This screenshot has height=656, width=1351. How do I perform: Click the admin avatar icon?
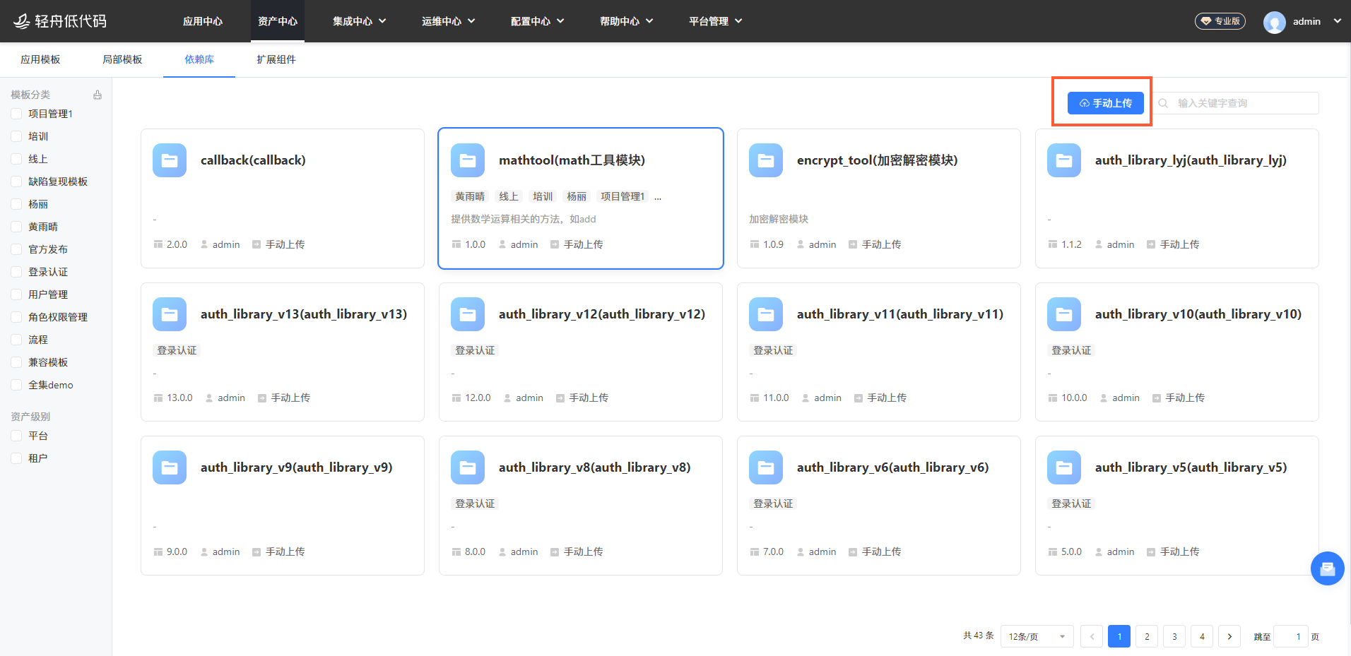tap(1275, 22)
